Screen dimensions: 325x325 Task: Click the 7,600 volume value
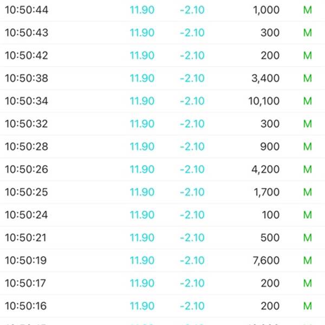pyautogui.click(x=266, y=261)
